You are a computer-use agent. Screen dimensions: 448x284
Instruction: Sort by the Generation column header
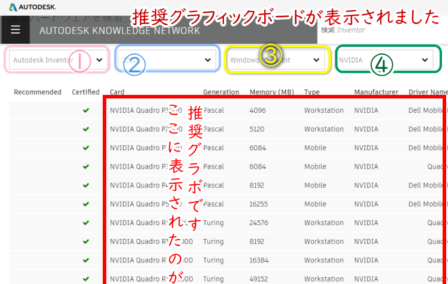point(221,92)
